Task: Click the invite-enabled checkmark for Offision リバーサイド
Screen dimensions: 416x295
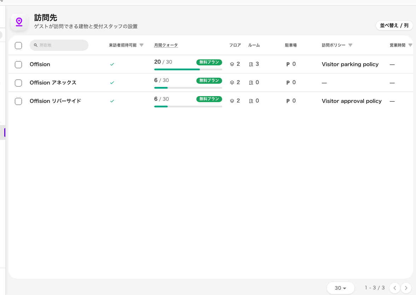Action: 112,101
